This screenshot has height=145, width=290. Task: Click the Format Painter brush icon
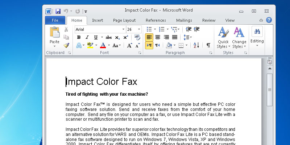(66, 45)
